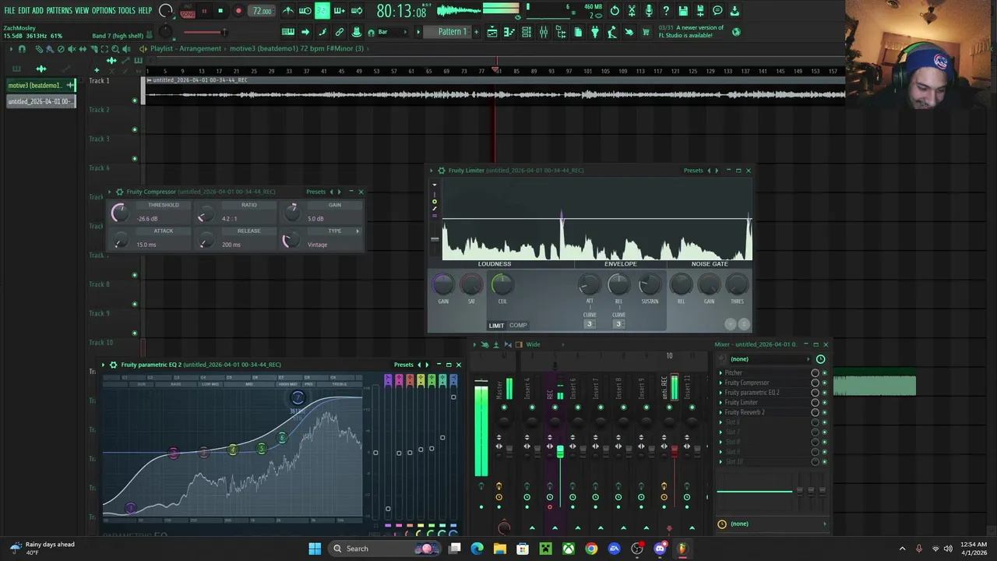Toggle Fruity parametric EQ 2 enable dot

[x=825, y=393]
